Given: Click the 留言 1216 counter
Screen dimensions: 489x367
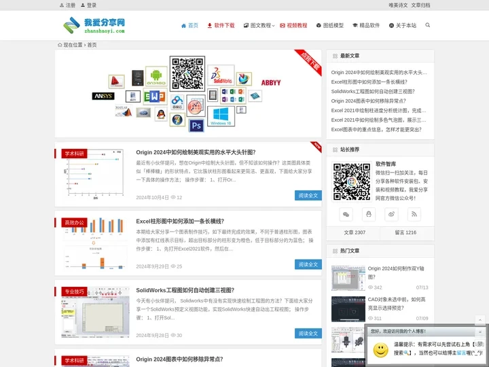Looking at the screenshot, I should tap(405, 232).
